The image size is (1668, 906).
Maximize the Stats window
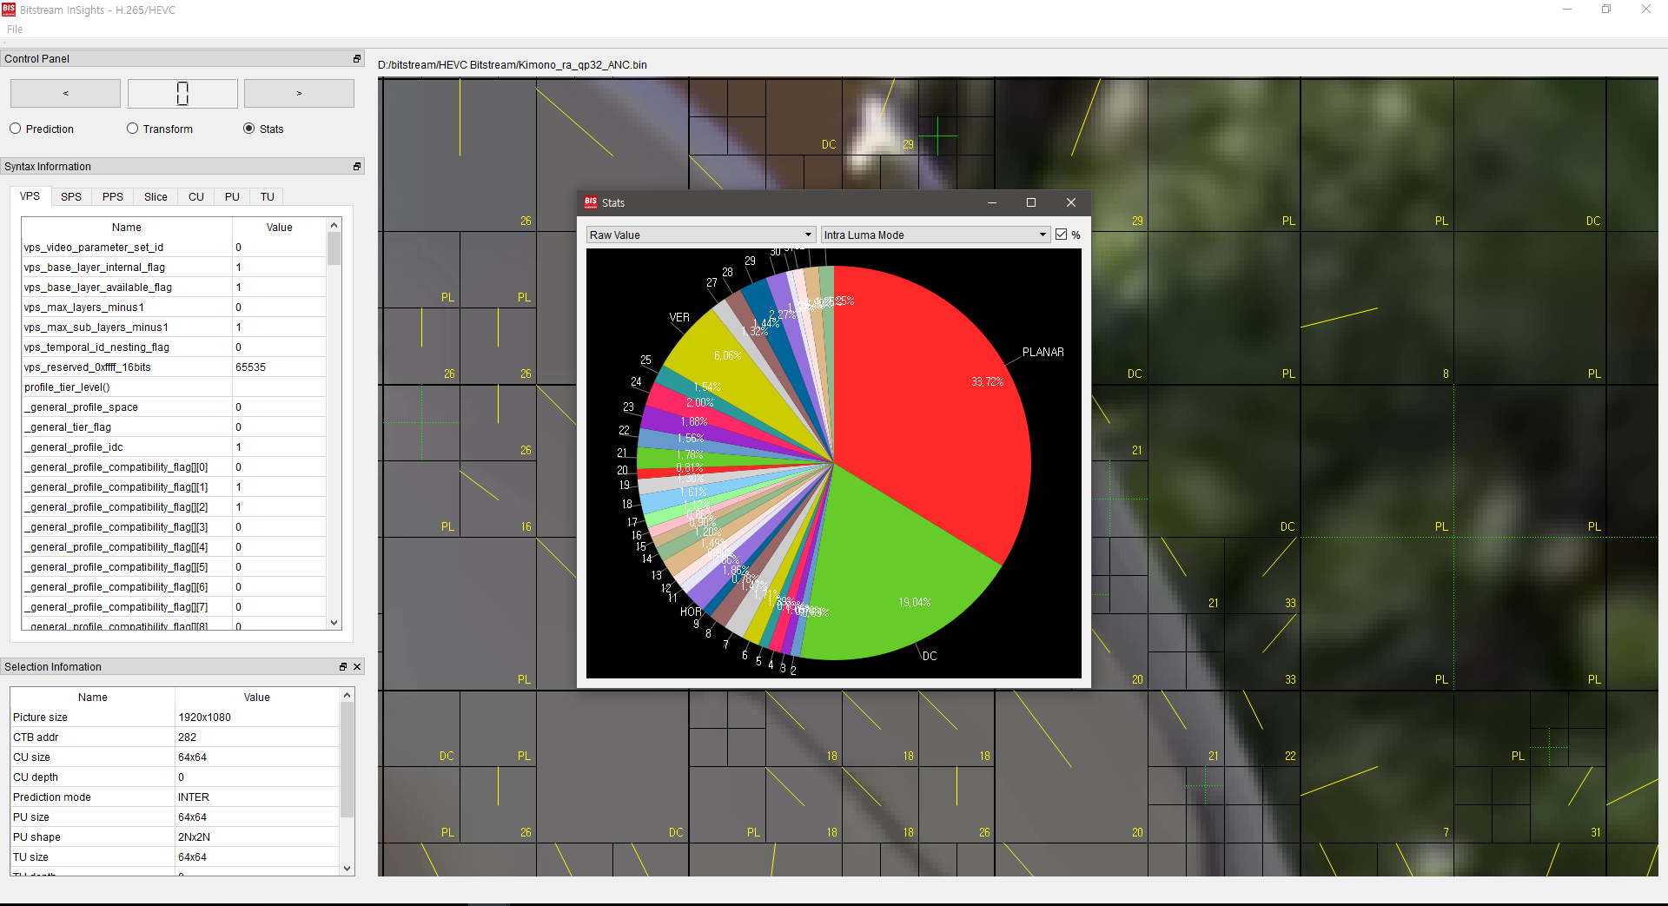pos(1031,202)
